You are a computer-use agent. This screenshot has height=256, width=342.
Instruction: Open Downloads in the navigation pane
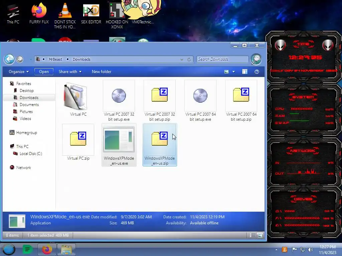point(29,98)
